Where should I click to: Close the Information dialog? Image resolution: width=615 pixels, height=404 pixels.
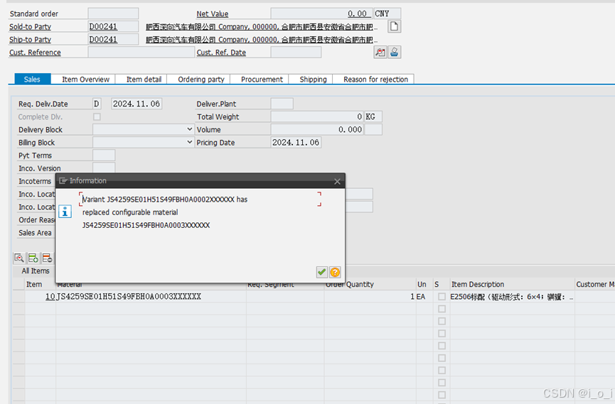pos(337,182)
